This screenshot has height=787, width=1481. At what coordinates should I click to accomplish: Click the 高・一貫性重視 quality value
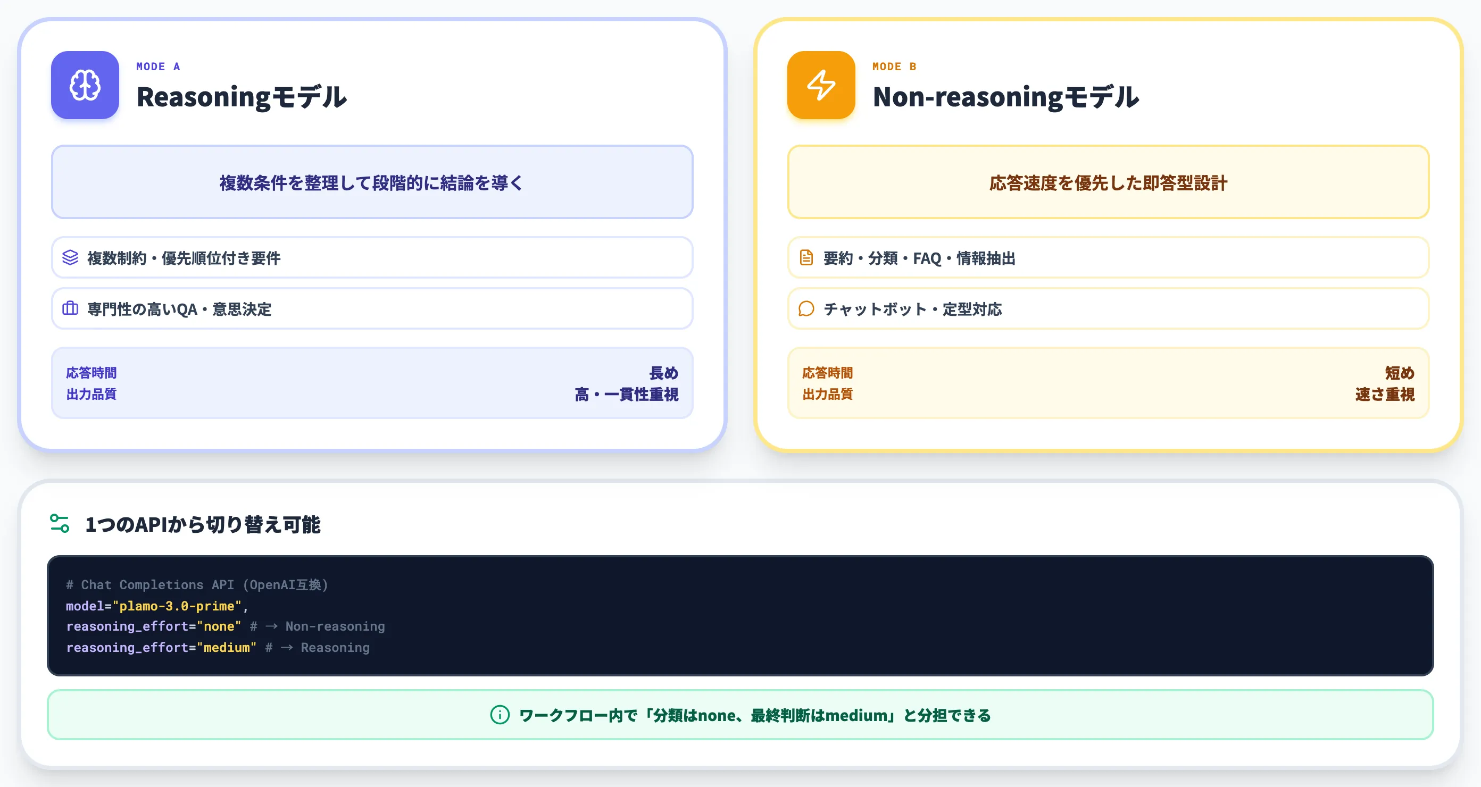click(626, 394)
